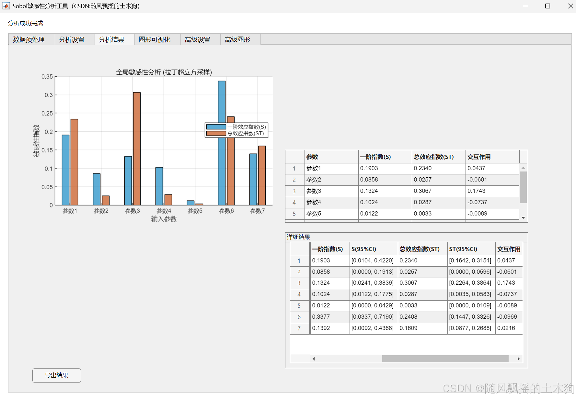Click the 输入参数 x-axis label

[x=164, y=219]
